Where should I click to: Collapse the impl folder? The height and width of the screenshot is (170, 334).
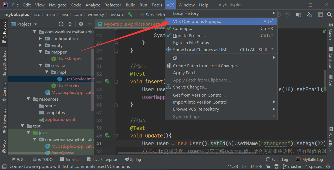click(x=46, y=72)
